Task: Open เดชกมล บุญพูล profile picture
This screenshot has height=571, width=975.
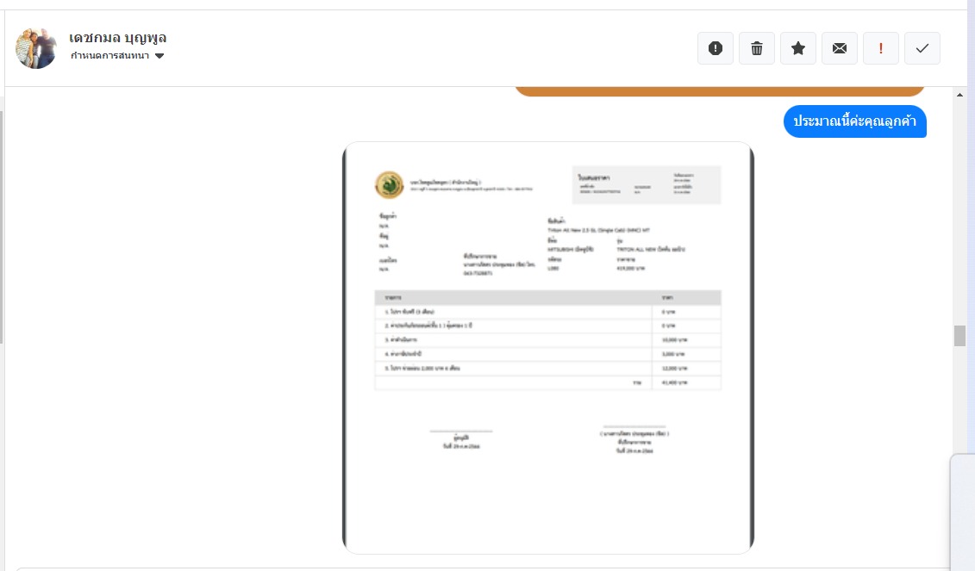Action: 36,48
